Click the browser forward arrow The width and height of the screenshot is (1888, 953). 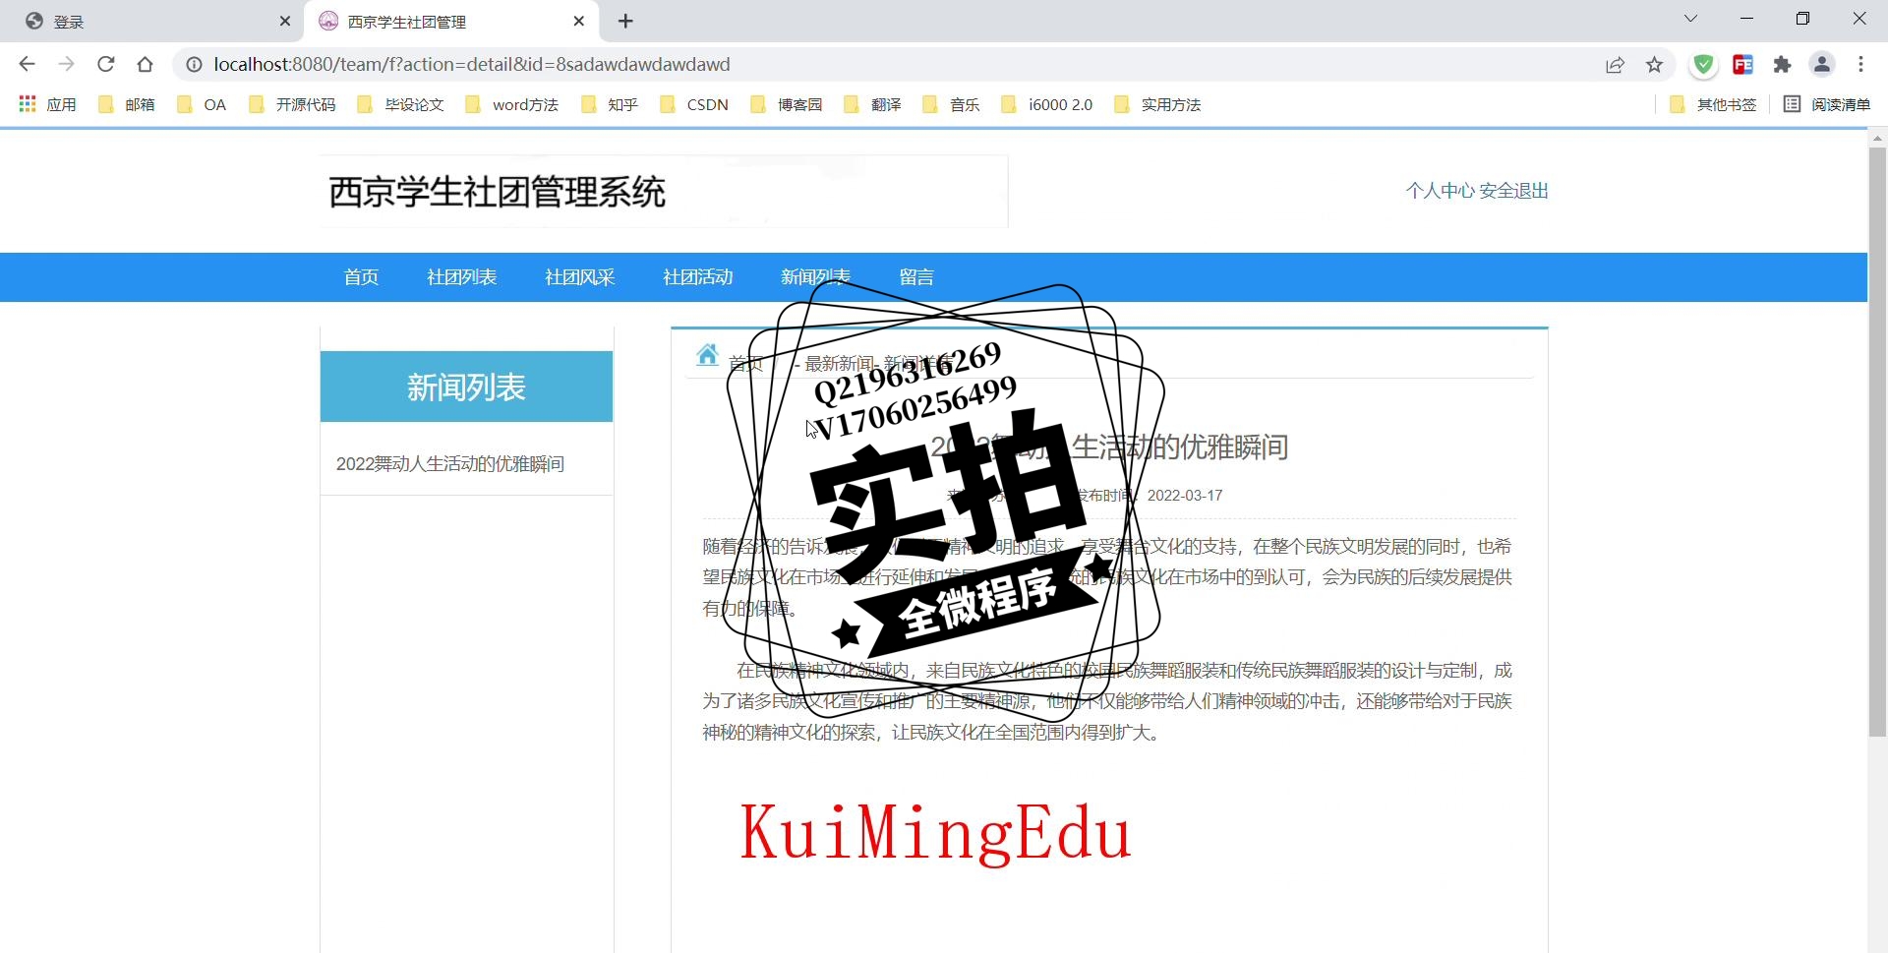tap(66, 64)
